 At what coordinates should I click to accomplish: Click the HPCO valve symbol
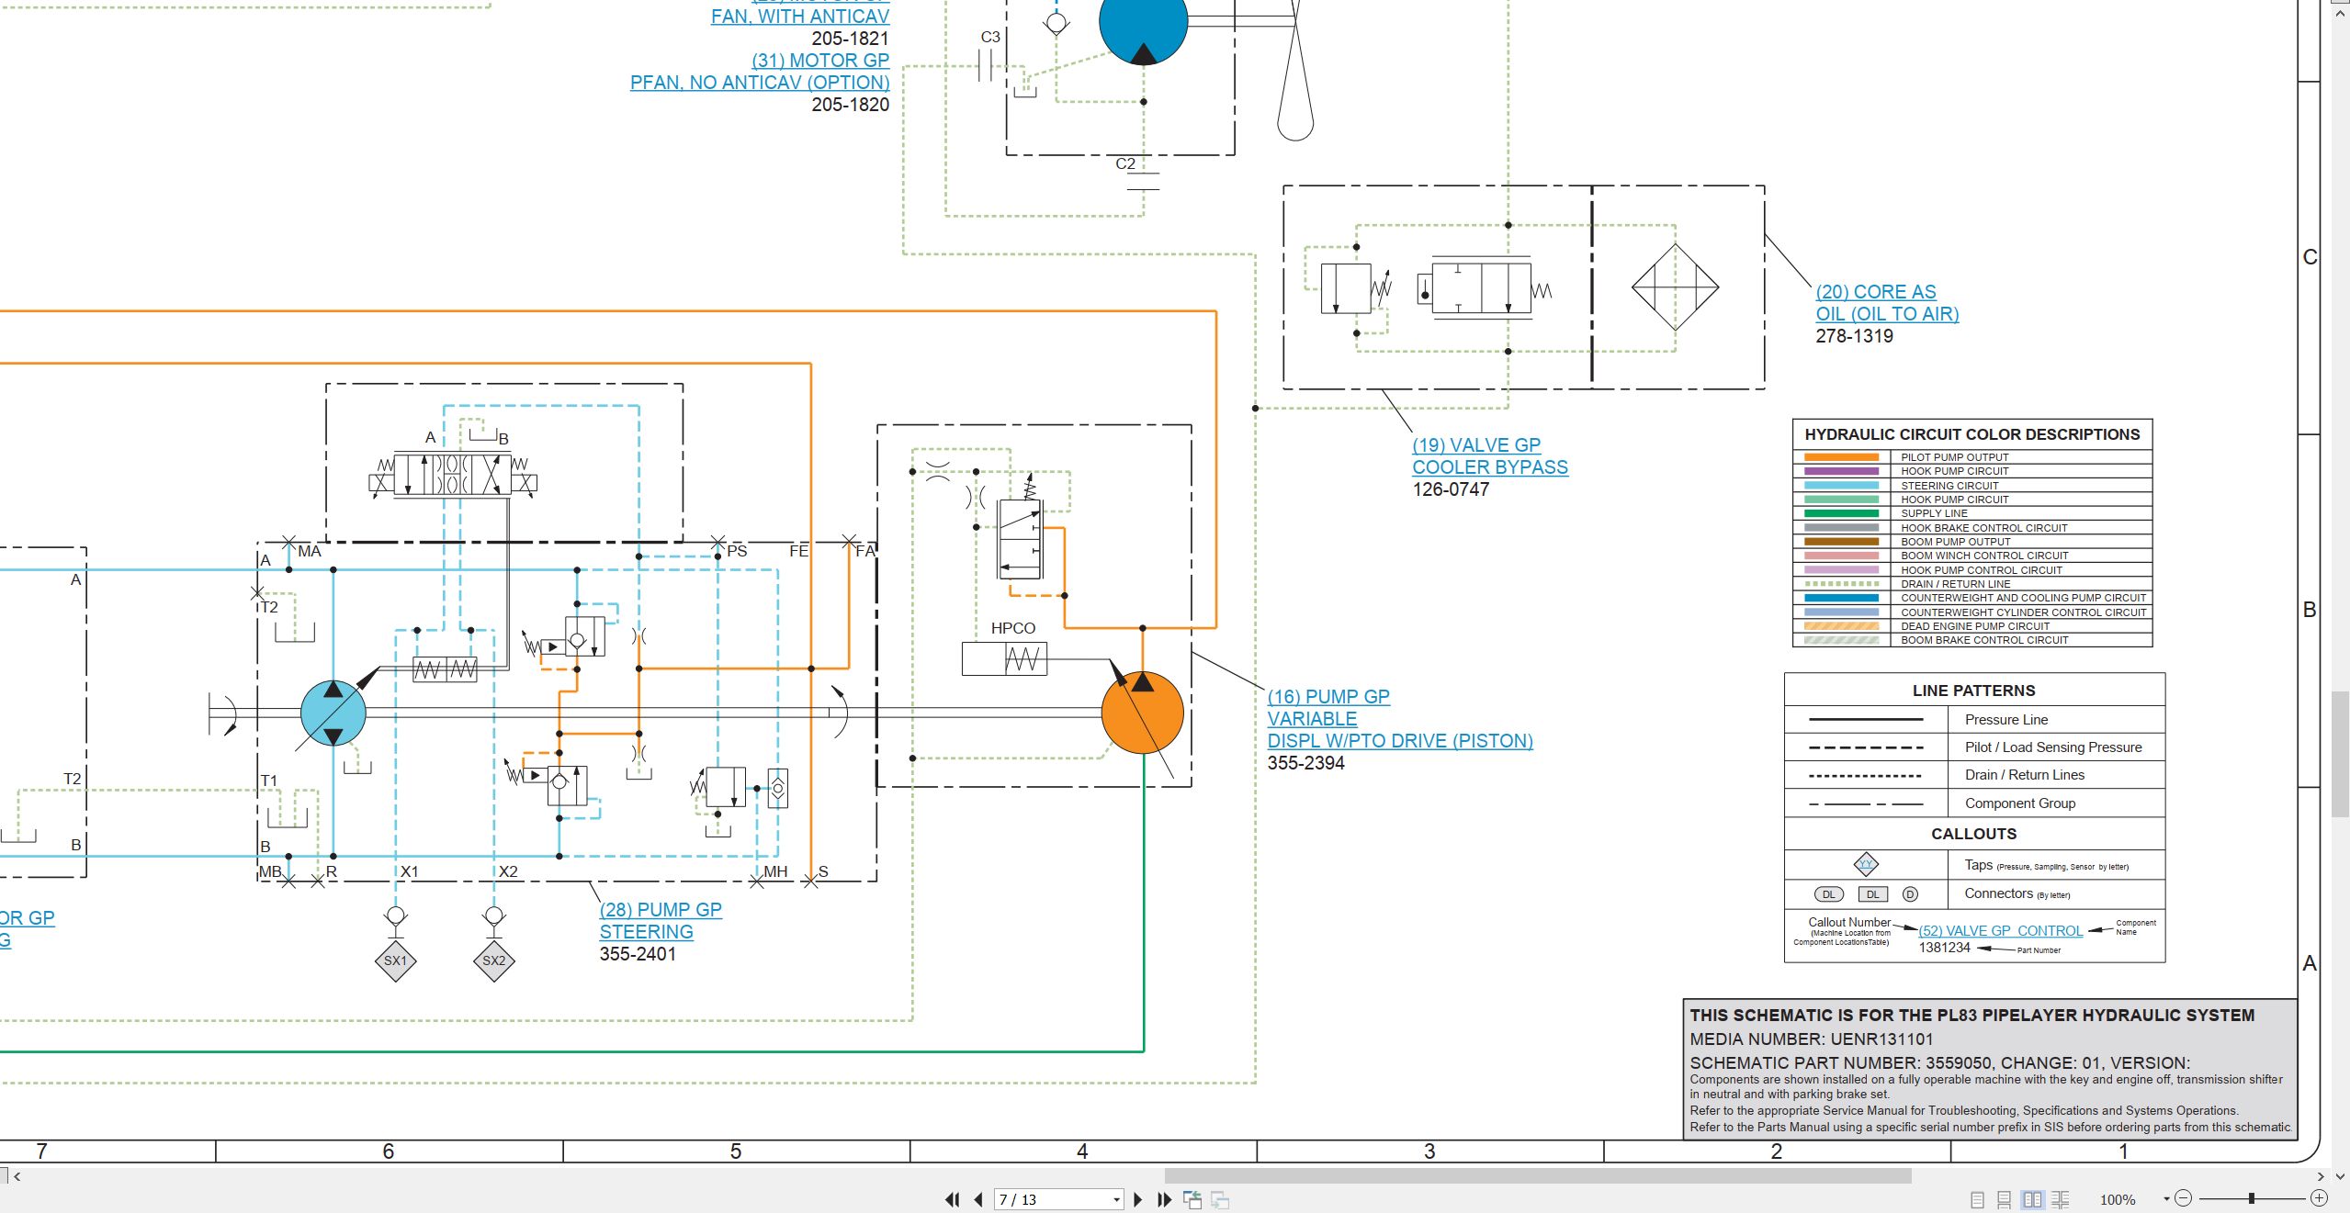click(1004, 659)
